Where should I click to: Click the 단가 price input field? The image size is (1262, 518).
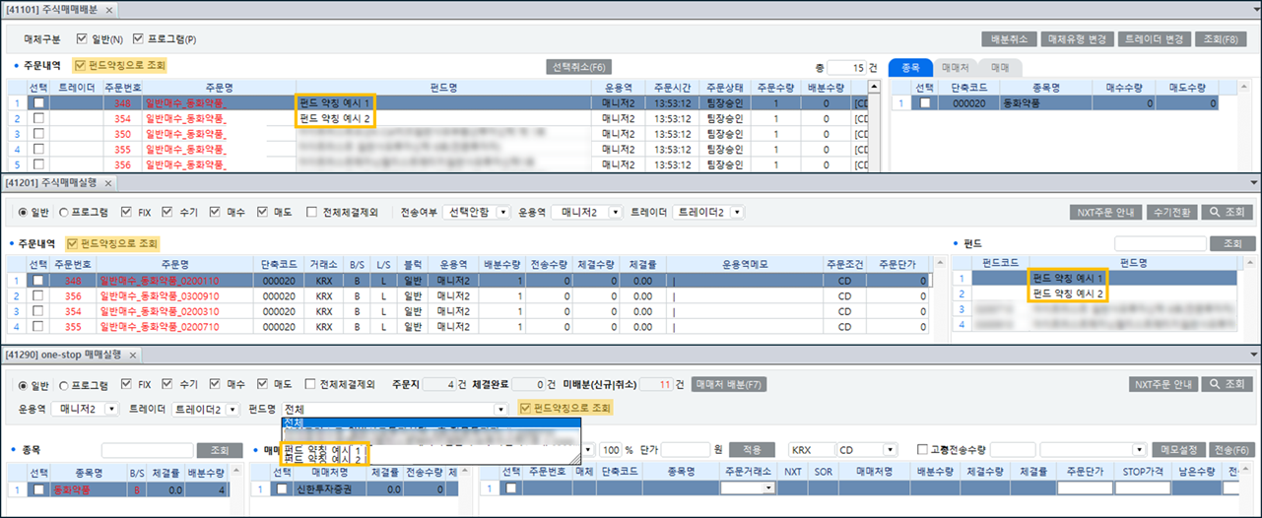click(685, 449)
